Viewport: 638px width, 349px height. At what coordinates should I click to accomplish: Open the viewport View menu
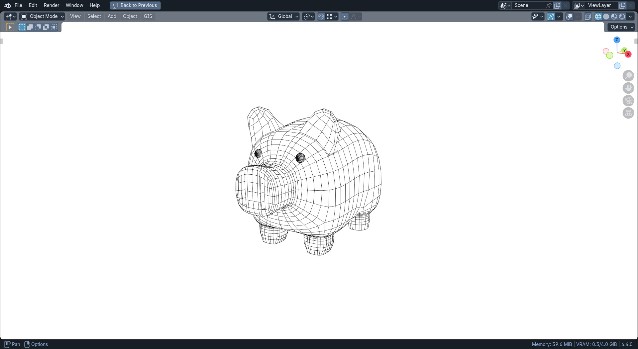(75, 16)
